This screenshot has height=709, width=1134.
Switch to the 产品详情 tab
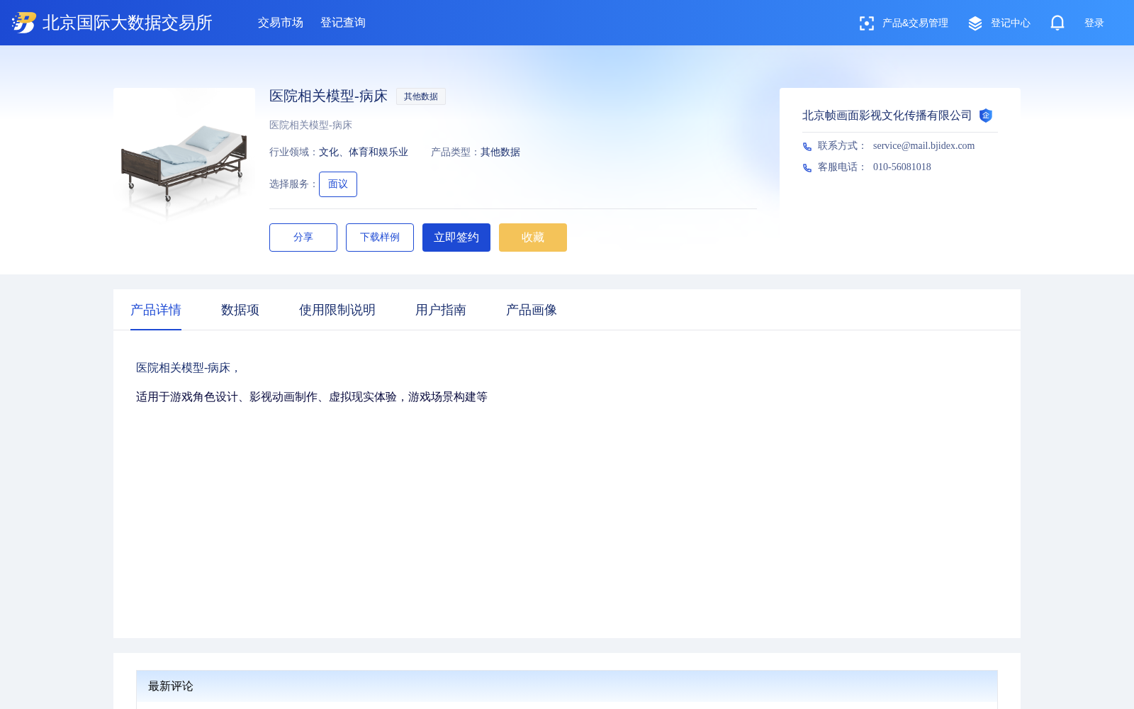tap(156, 310)
